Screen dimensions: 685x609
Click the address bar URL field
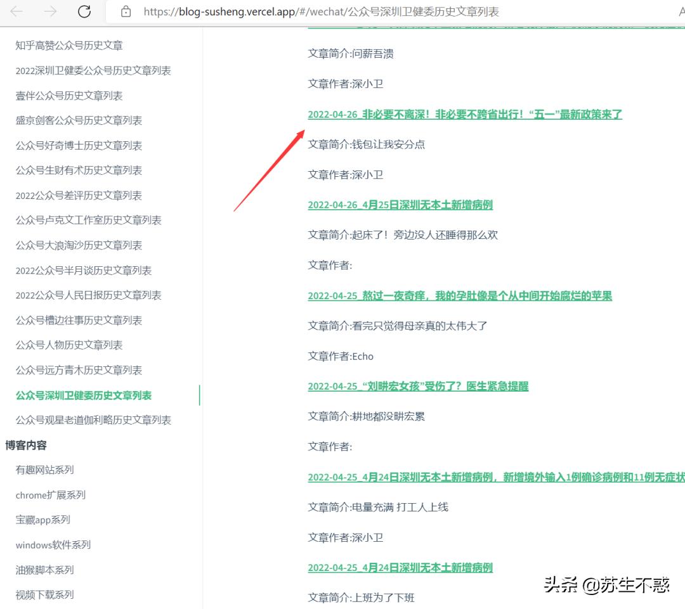(x=321, y=12)
